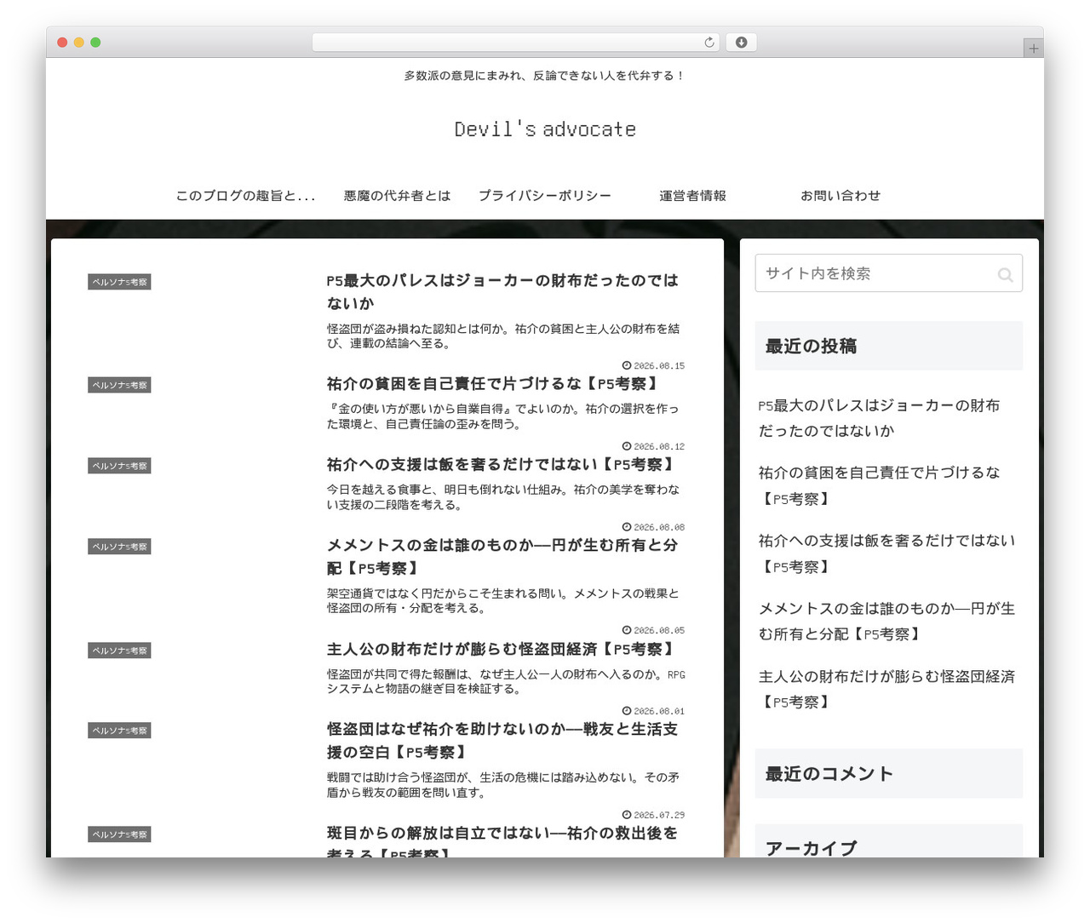Open sidebar recent post P5最大のパレスはジョーカーの財布

(880, 418)
